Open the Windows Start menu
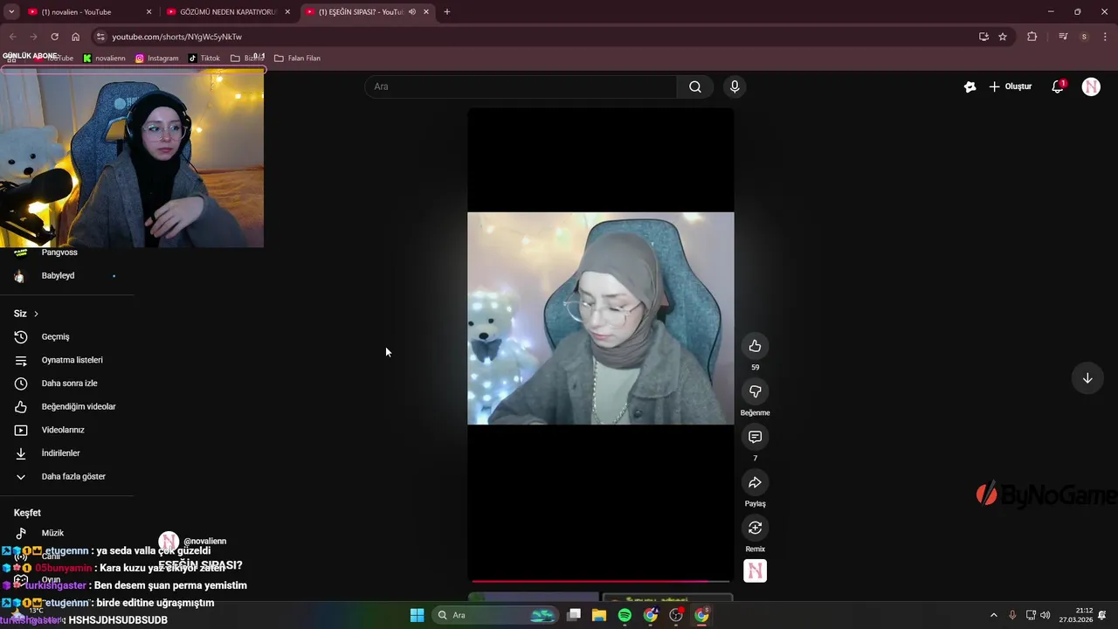The image size is (1118, 629). [x=417, y=615]
